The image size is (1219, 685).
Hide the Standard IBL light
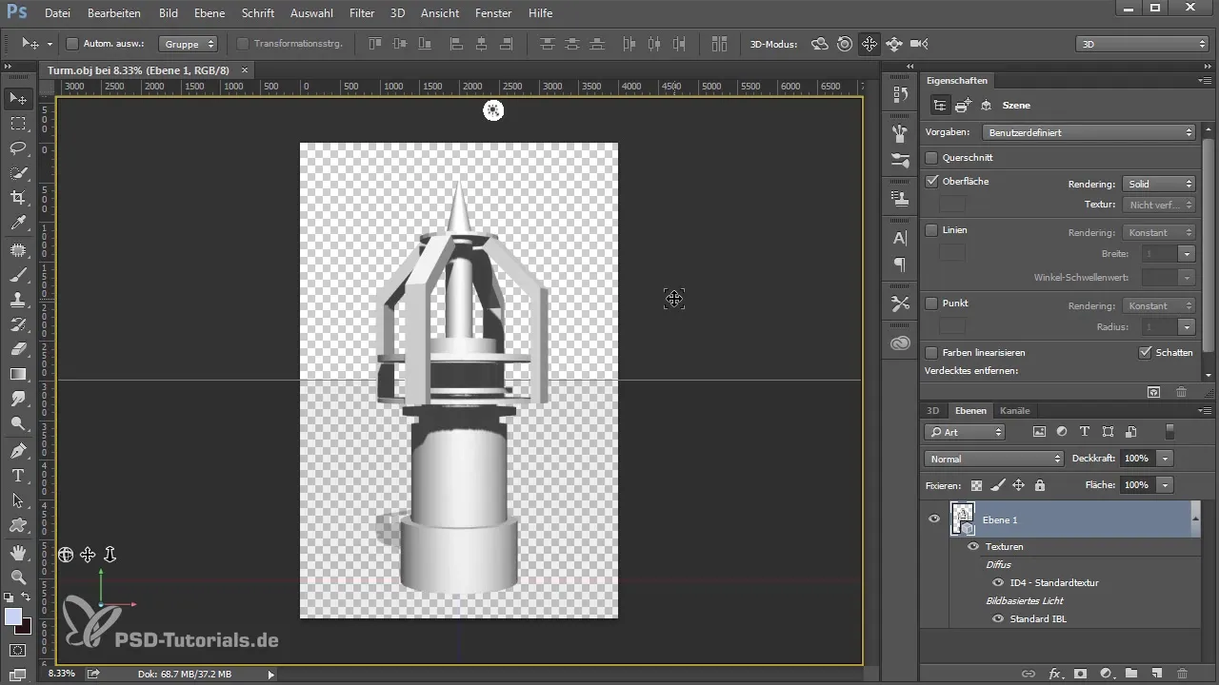(998, 618)
